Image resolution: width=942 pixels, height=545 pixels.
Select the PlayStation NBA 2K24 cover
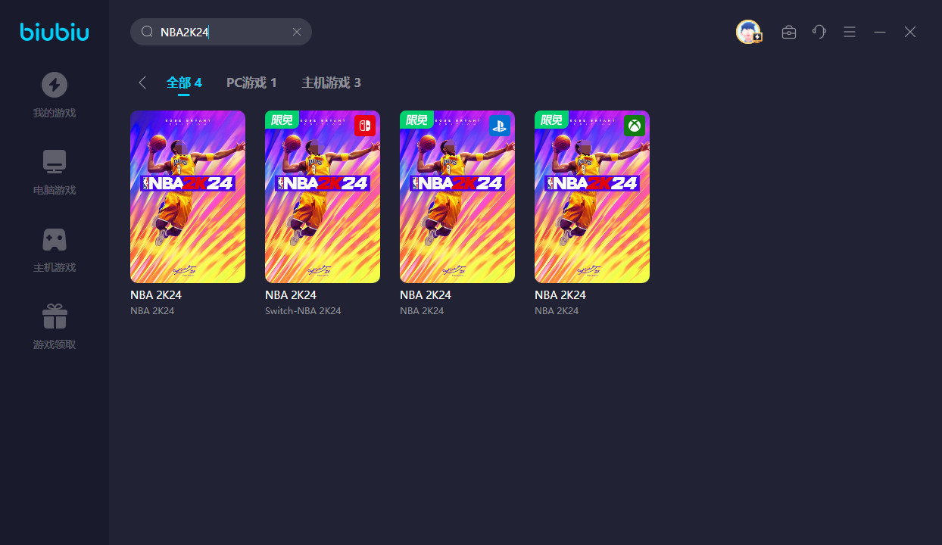coord(457,197)
